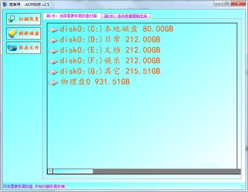Click the horizontal scrollbar thumb
This screenshot has width=248, height=192.
[x=73, y=171]
